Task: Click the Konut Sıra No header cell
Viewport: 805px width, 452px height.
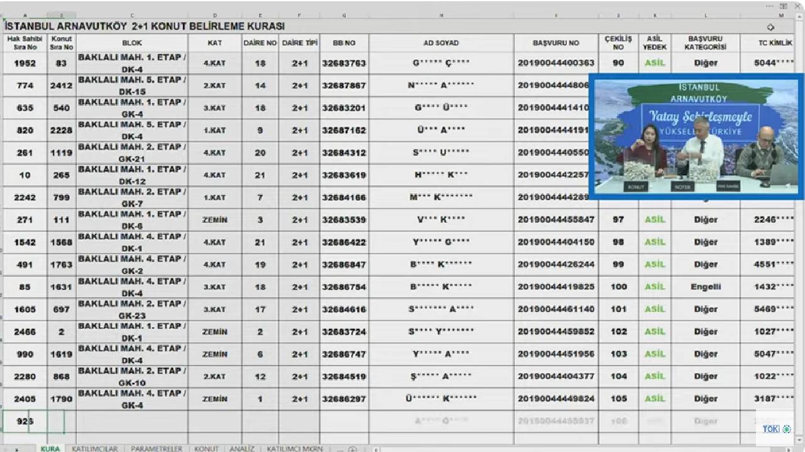Action: click(x=62, y=43)
